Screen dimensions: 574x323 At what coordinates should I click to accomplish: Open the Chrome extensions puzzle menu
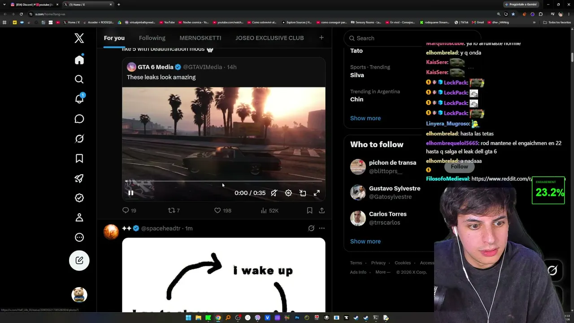[x=541, y=14]
